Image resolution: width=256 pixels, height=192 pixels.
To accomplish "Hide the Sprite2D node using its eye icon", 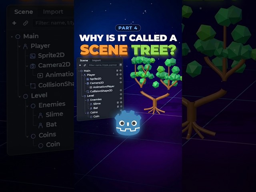I will tap(121, 78).
